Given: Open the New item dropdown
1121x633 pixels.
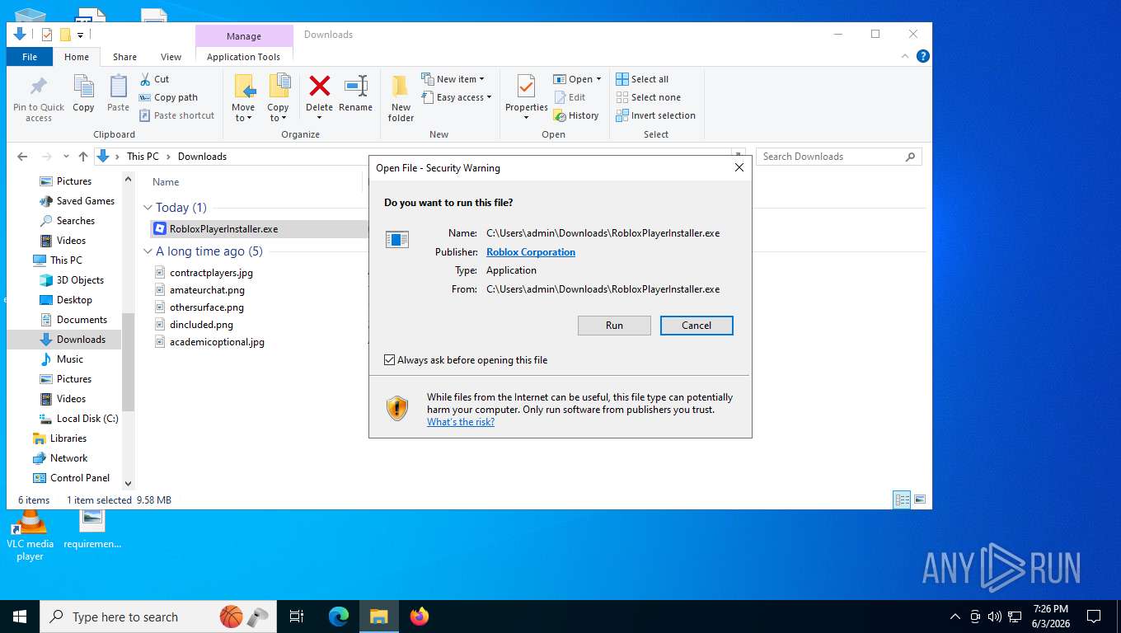Looking at the screenshot, I should (x=453, y=79).
